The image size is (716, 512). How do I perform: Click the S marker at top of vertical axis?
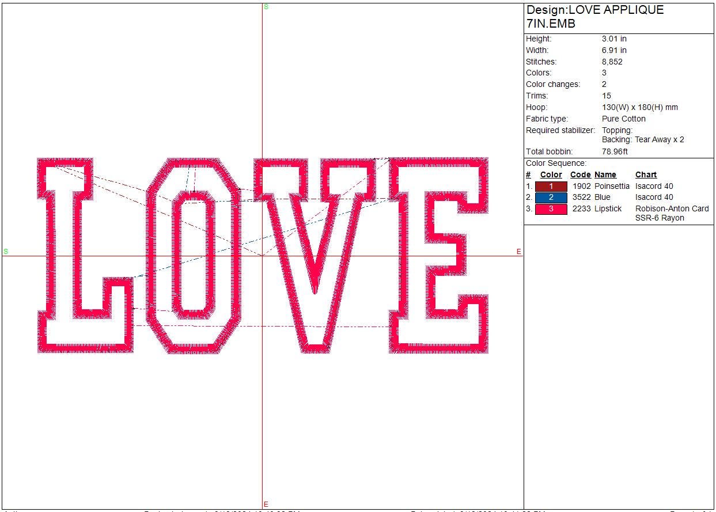point(266,7)
